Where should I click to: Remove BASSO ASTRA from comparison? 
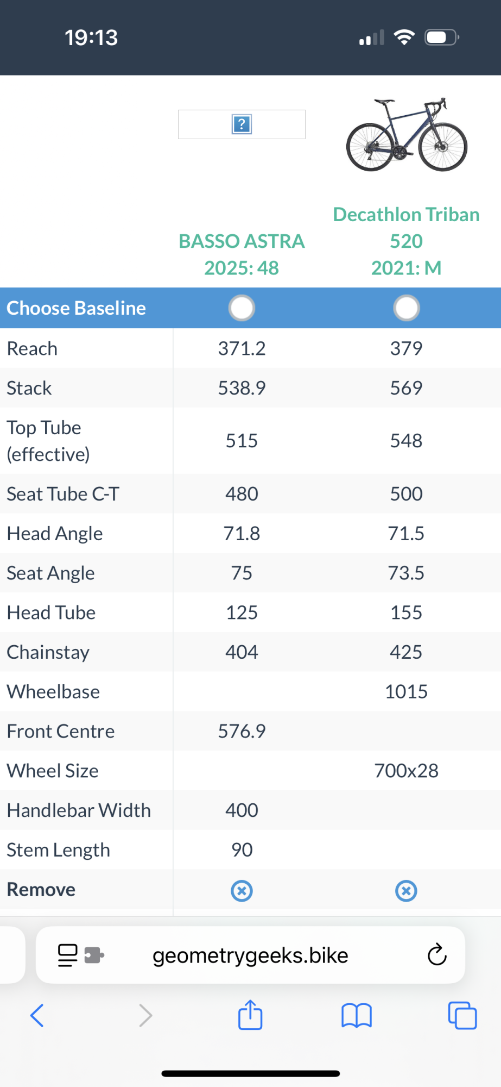tap(242, 891)
